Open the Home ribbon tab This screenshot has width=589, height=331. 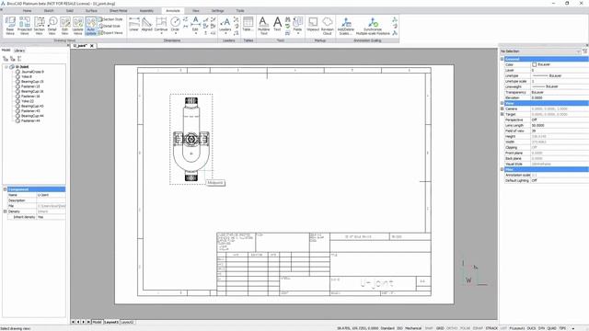(27, 11)
